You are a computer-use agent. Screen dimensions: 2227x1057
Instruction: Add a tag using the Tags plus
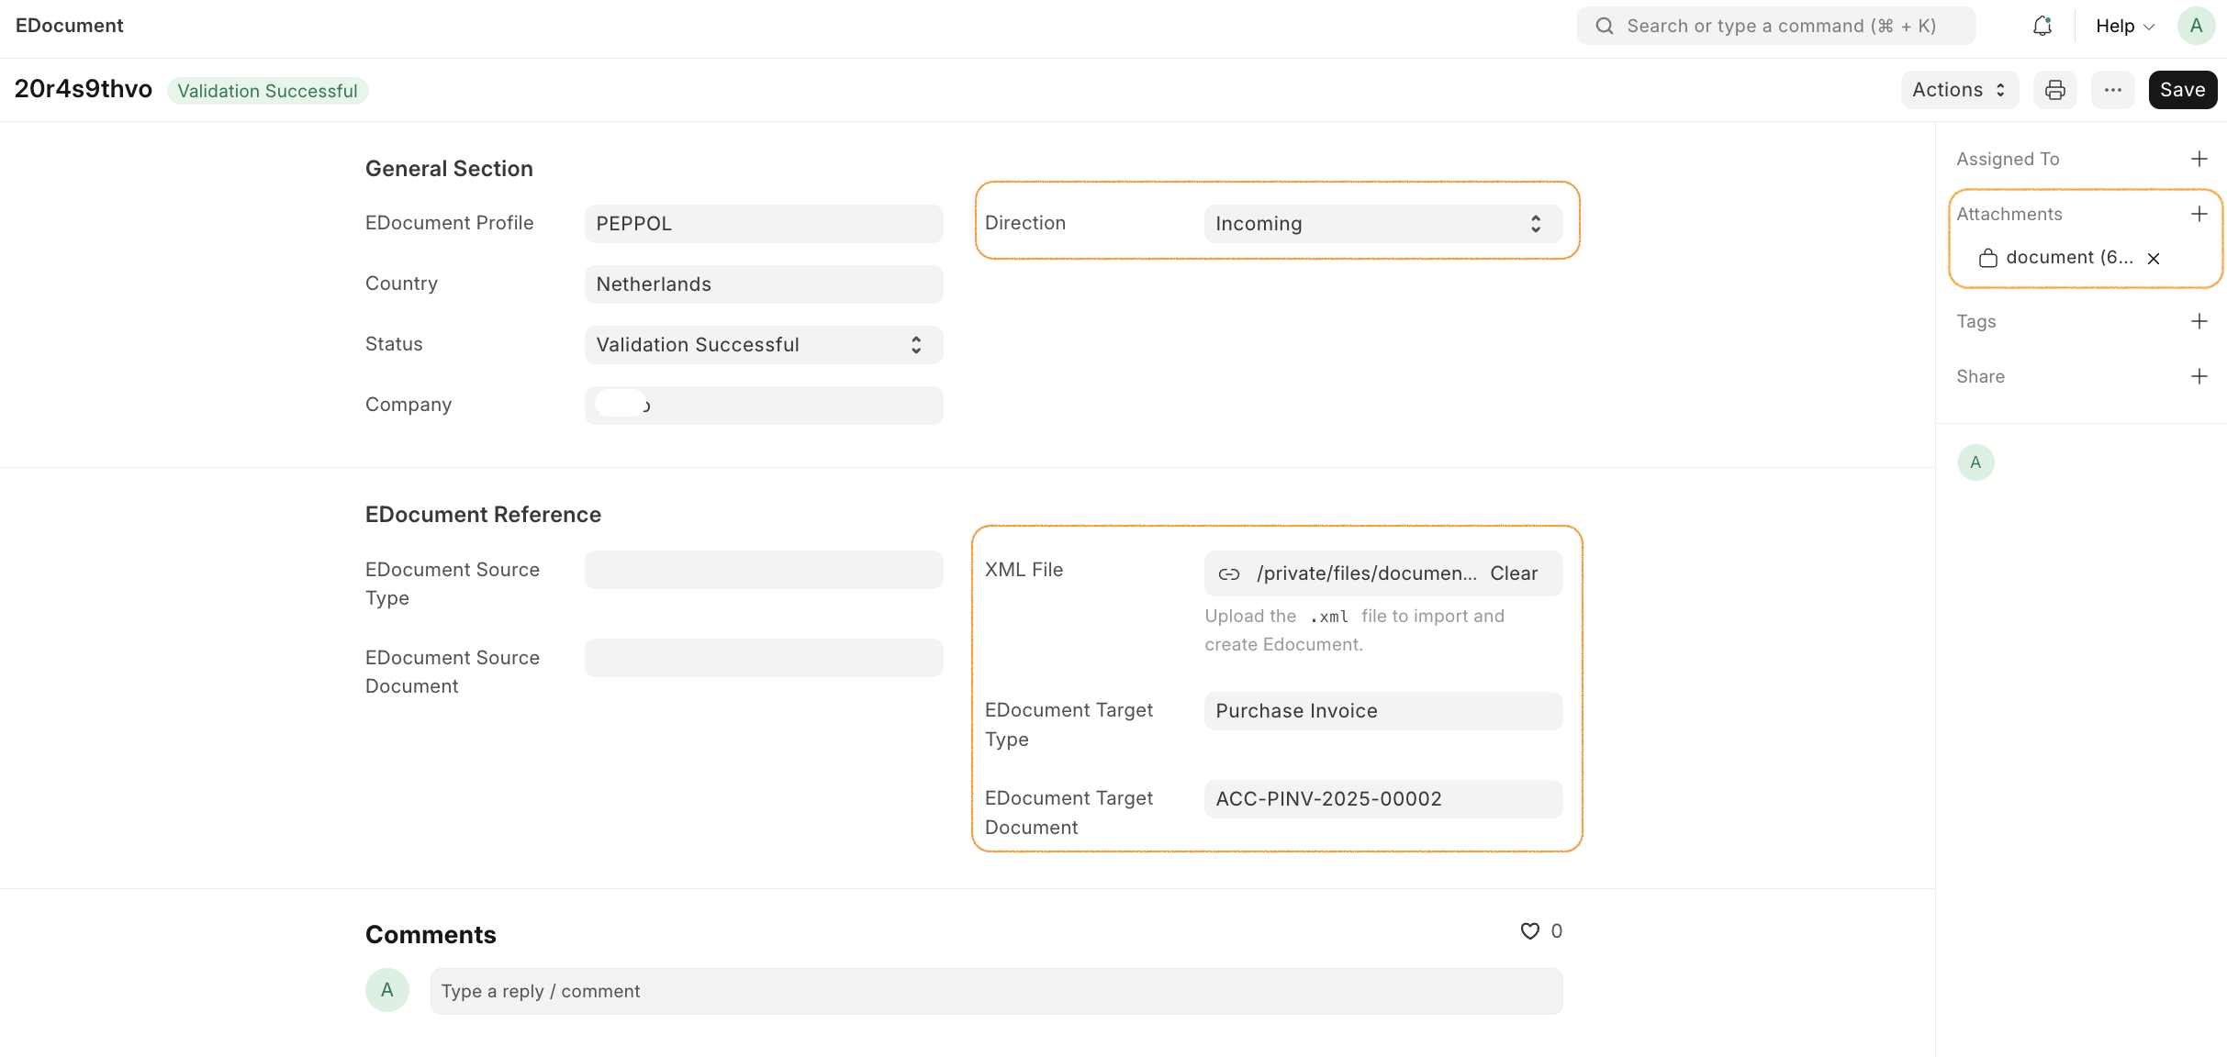pyautogui.click(x=2199, y=321)
